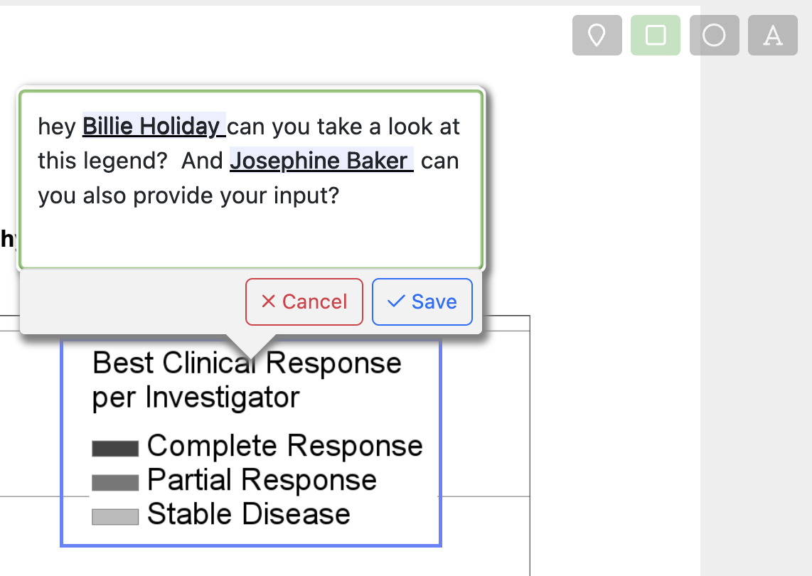Select the text annotation tool

pyautogui.click(x=773, y=36)
